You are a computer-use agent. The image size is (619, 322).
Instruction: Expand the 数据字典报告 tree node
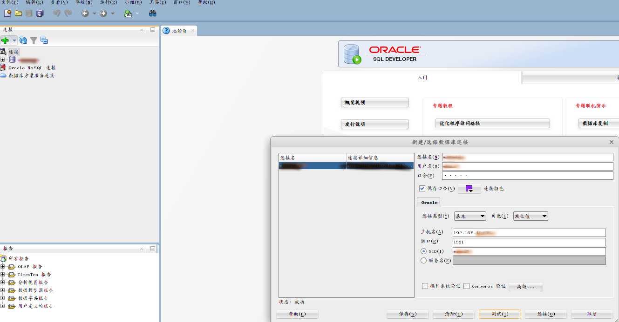tap(3, 298)
